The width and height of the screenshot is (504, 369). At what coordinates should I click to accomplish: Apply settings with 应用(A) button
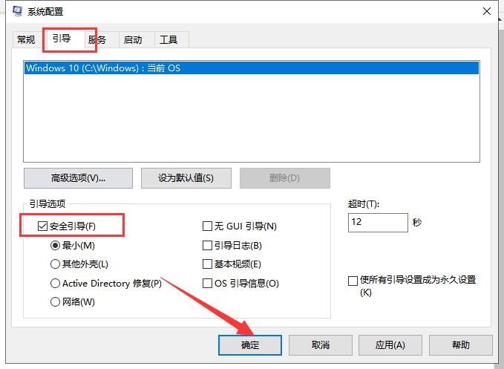click(390, 345)
